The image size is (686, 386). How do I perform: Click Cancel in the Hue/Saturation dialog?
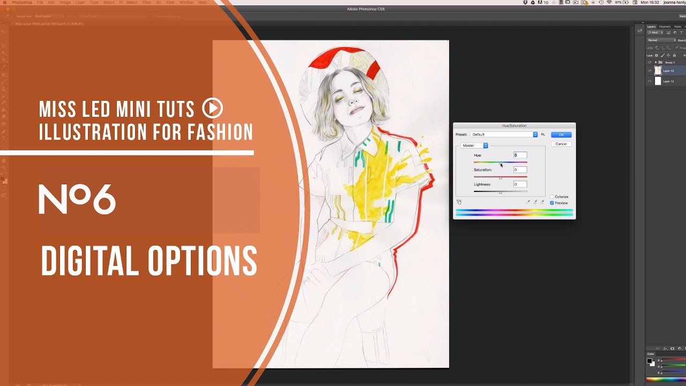point(561,144)
